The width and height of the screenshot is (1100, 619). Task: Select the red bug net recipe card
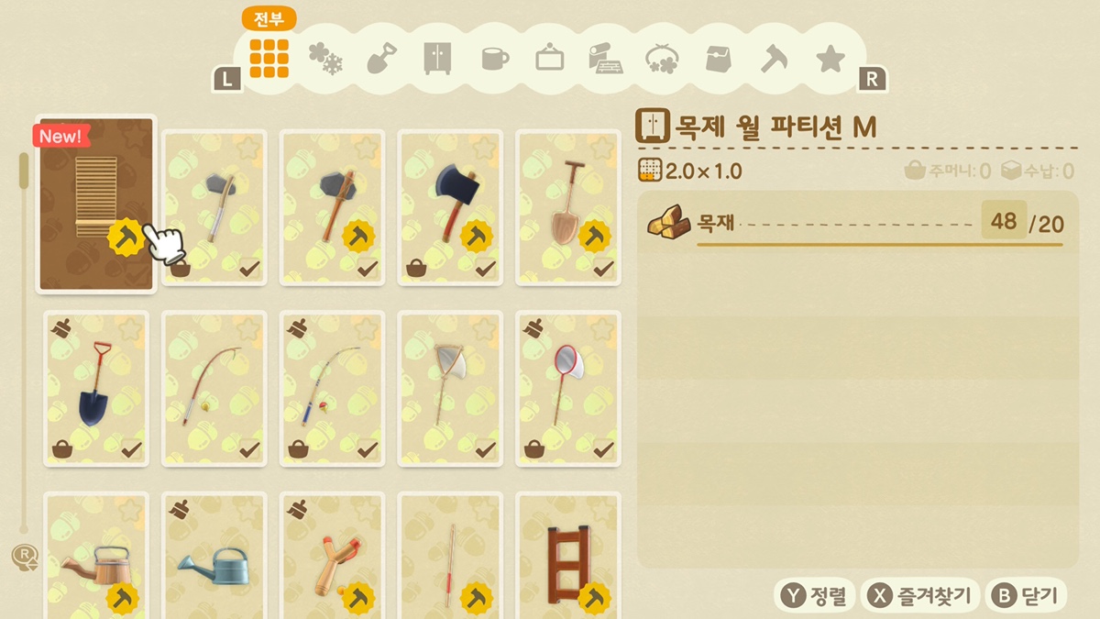tap(568, 388)
